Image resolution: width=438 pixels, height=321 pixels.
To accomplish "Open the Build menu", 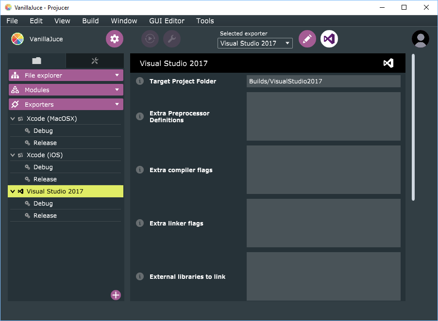I will coord(90,21).
